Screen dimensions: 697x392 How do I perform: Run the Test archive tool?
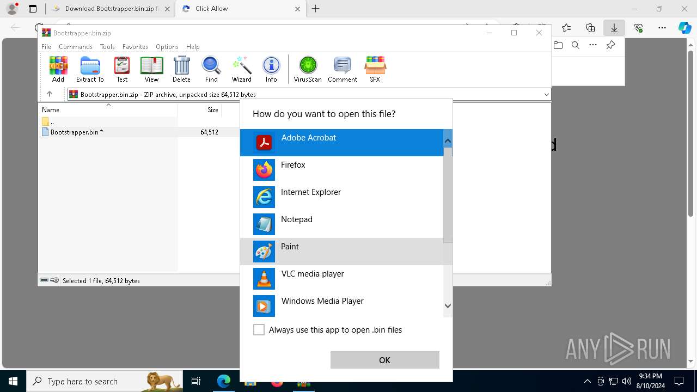coord(122,69)
